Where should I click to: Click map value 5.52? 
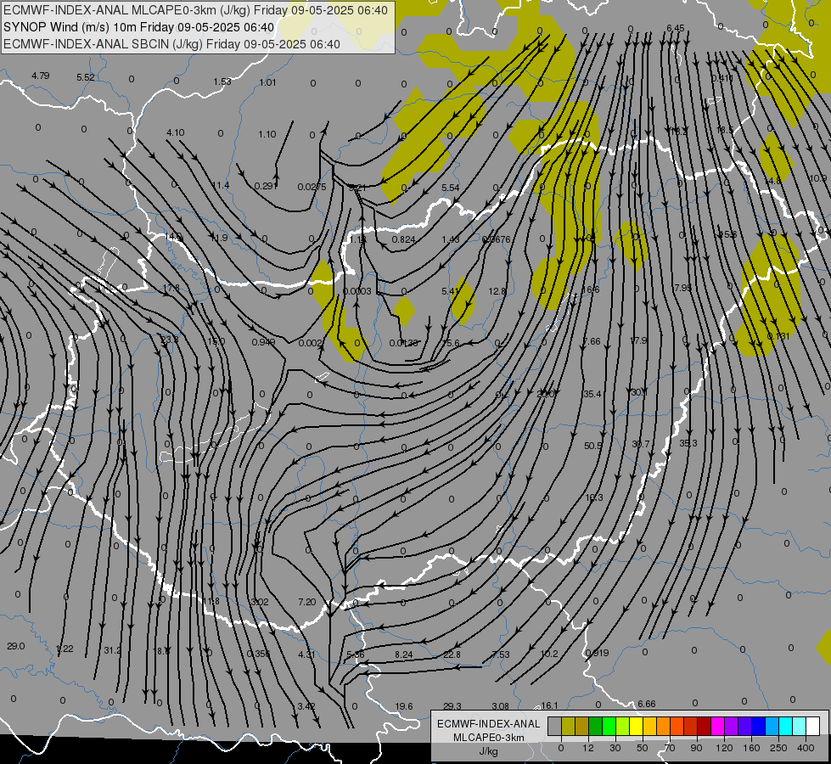(86, 77)
